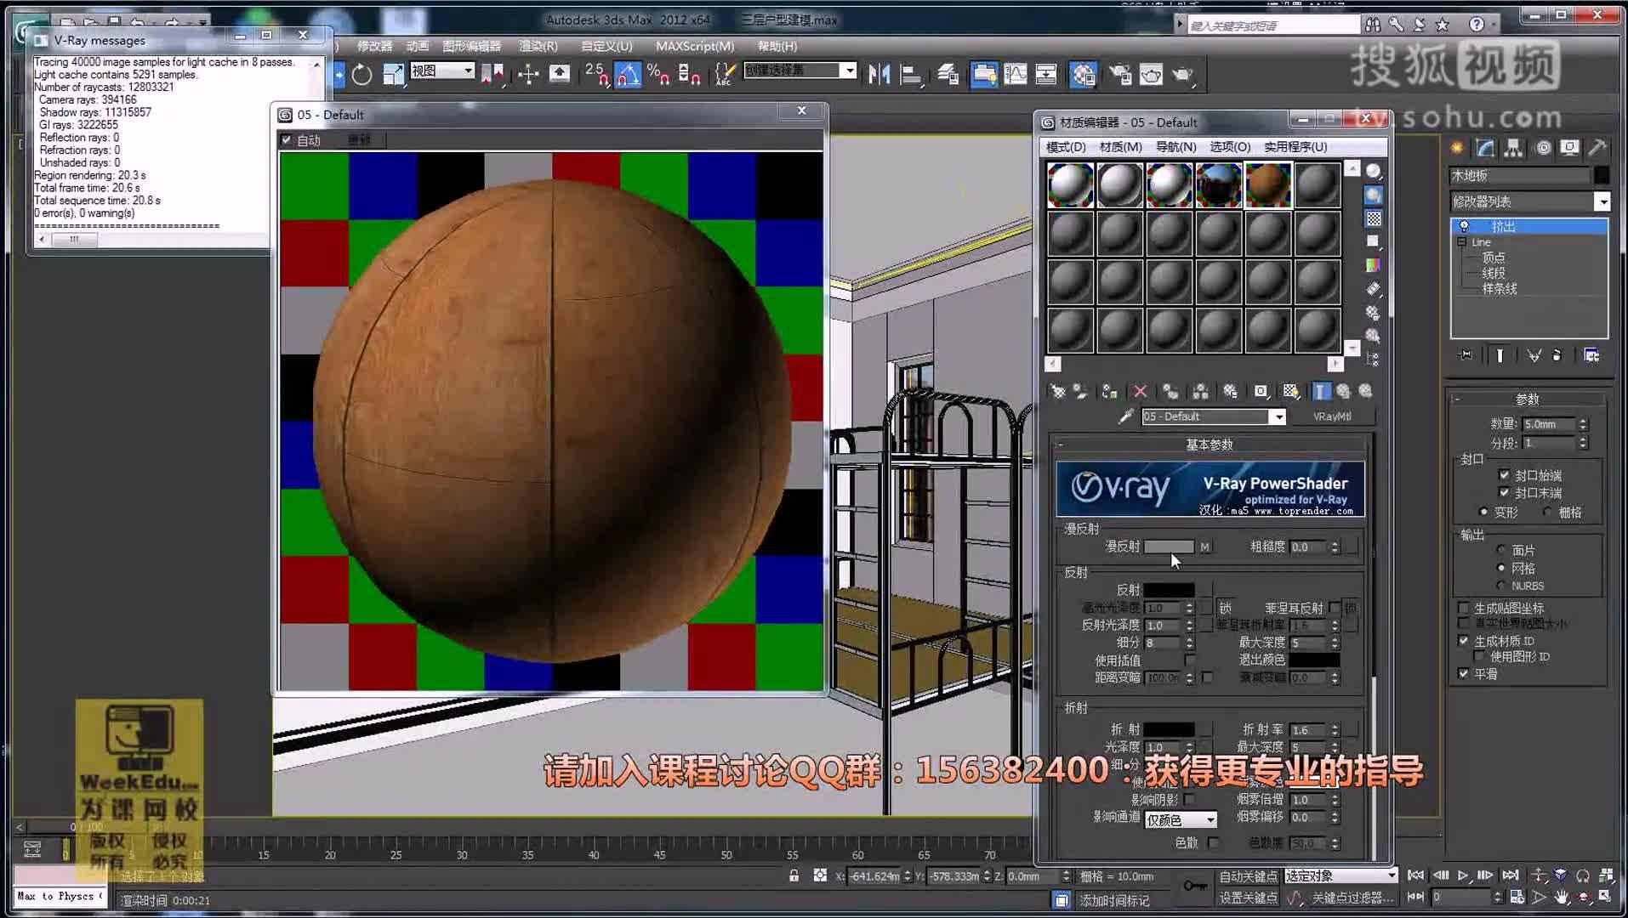The image size is (1628, 918).
Task: Click 关键点过滤器 key filters button
Action: [x=1352, y=898]
